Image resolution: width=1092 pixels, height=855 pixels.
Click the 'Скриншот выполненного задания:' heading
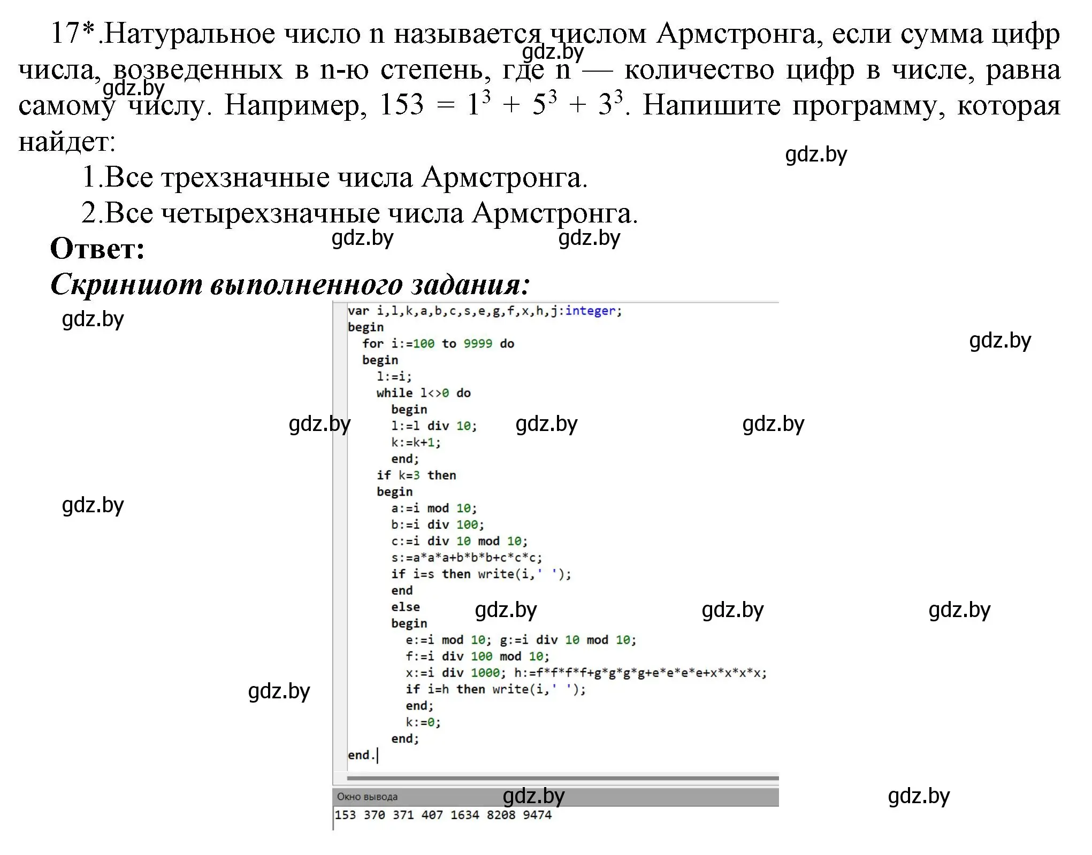point(290,284)
